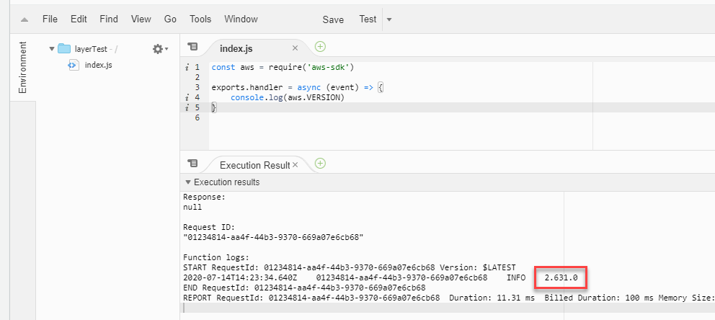Click the START RequestId log line

pyautogui.click(x=349, y=267)
